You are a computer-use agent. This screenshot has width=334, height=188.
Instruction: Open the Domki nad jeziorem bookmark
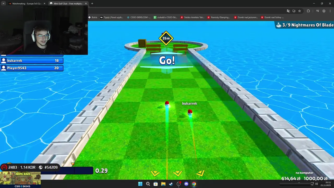click(x=246, y=17)
